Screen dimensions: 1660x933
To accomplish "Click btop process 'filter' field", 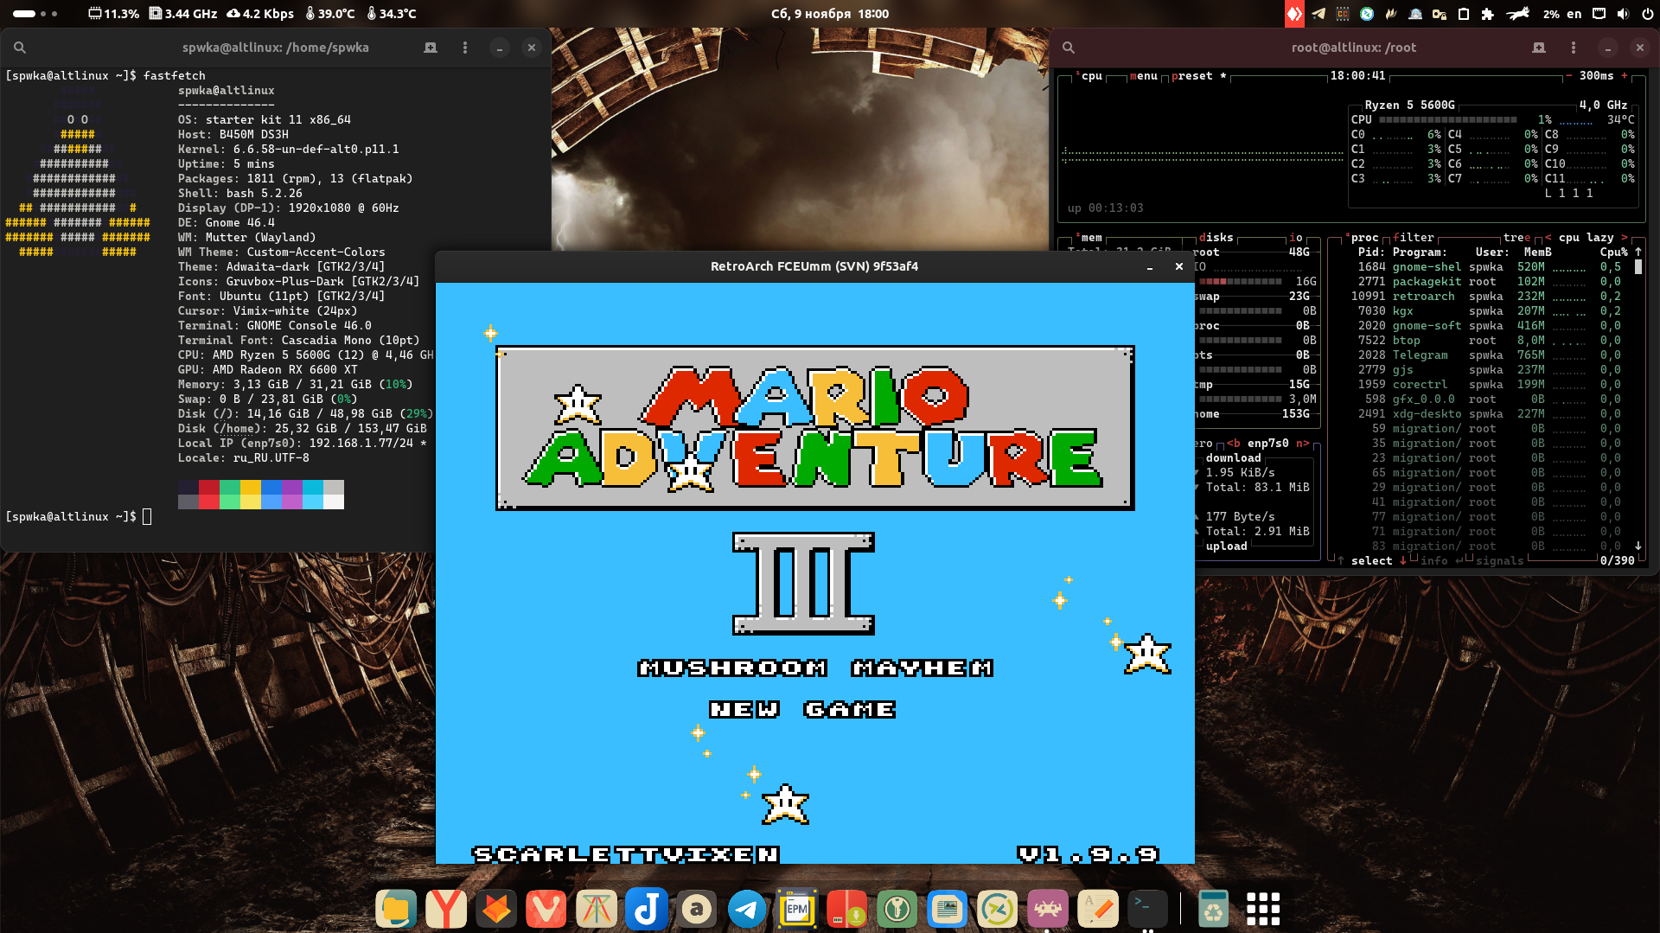I will [1414, 238].
